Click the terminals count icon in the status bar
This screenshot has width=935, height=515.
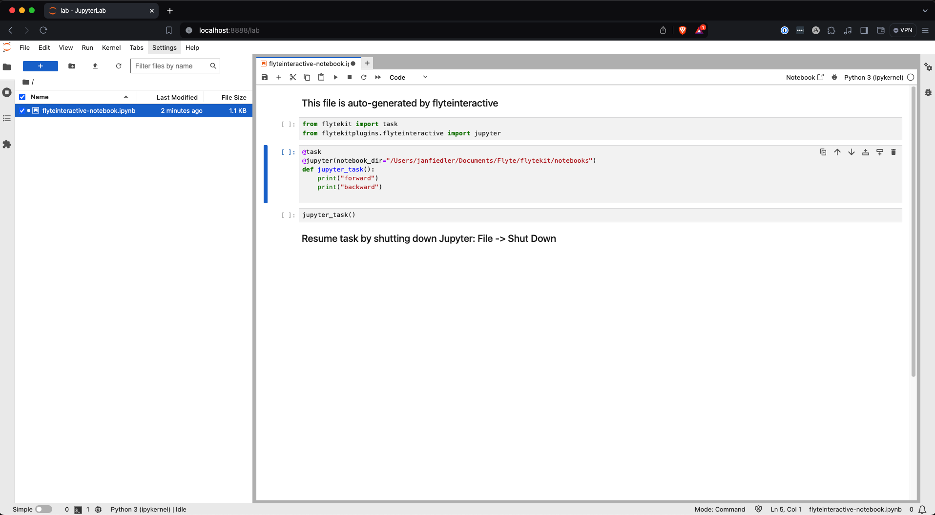pos(78,510)
